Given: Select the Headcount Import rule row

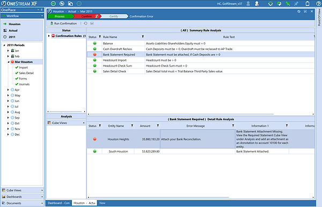Looking at the screenshot, I should [200, 60].
